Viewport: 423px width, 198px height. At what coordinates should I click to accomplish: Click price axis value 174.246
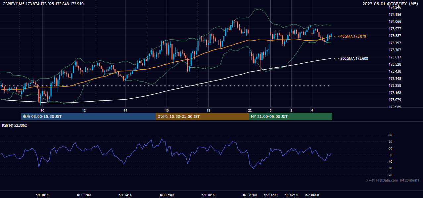coord(395,7)
